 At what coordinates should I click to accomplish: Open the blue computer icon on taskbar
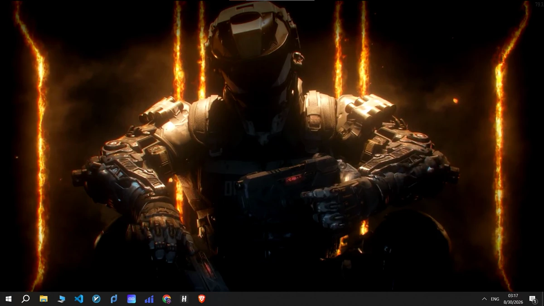pos(61,299)
